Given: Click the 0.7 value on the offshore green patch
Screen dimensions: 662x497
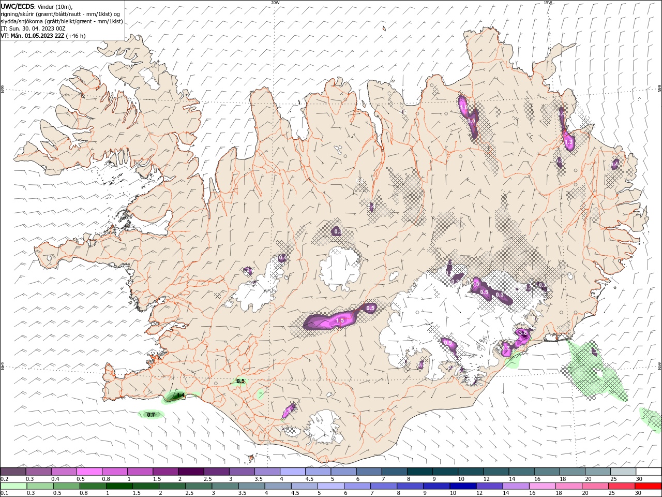Looking at the screenshot, I should click(x=151, y=415).
